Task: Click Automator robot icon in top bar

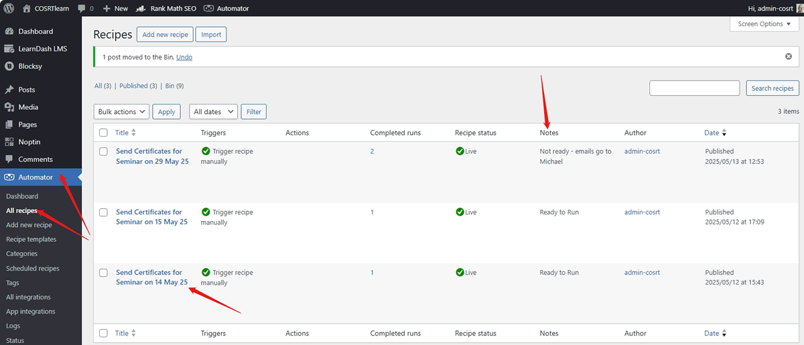Action: (x=208, y=9)
